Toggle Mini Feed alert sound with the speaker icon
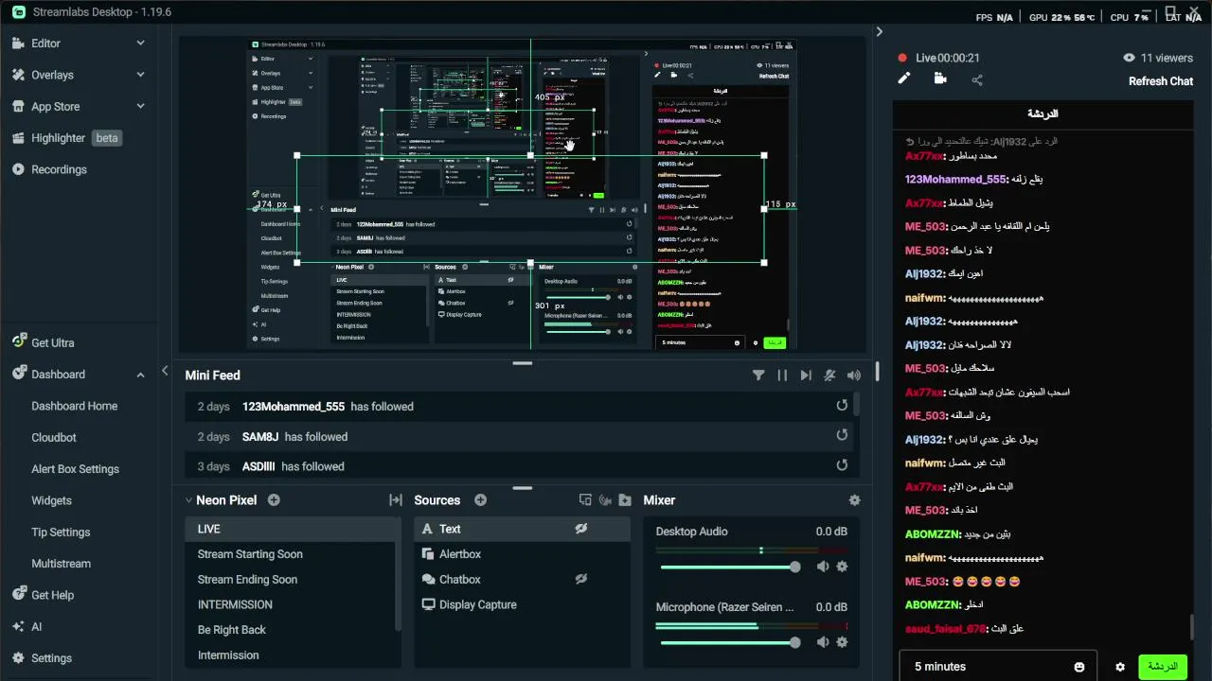 tap(854, 375)
